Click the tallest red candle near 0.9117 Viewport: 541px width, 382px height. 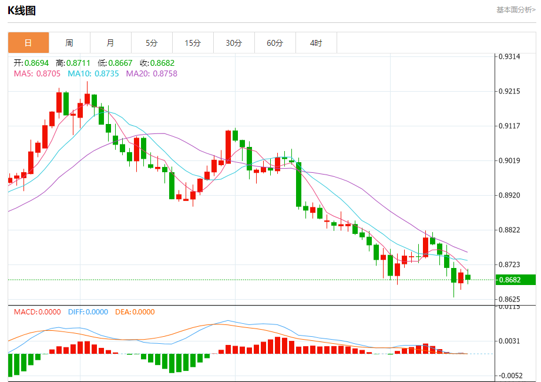228,147
